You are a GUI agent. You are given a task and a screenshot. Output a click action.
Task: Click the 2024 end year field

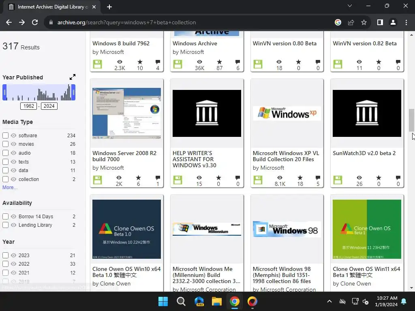pyautogui.click(x=49, y=106)
